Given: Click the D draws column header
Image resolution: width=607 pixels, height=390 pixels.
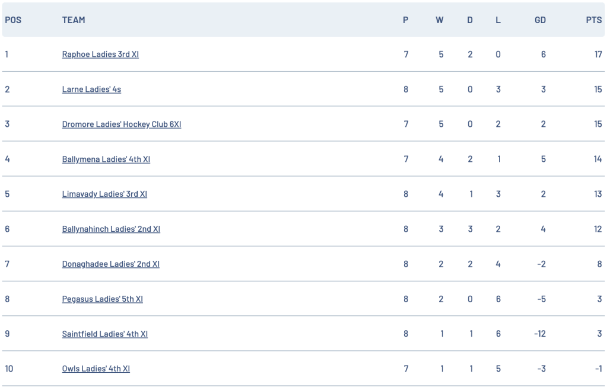Looking at the screenshot, I should pos(470,20).
